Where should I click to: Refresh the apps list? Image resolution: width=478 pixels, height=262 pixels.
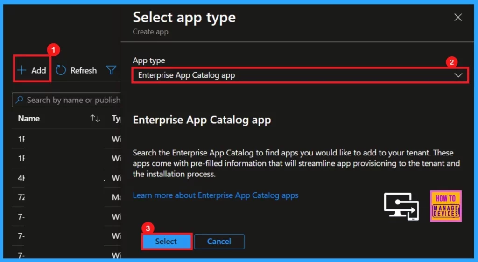click(x=76, y=70)
